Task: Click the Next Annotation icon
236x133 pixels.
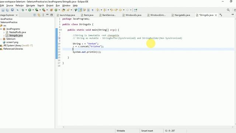Action: [98, 10]
